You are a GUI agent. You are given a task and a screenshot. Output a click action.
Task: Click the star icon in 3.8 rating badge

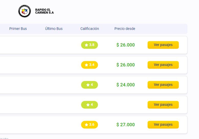point(86,45)
